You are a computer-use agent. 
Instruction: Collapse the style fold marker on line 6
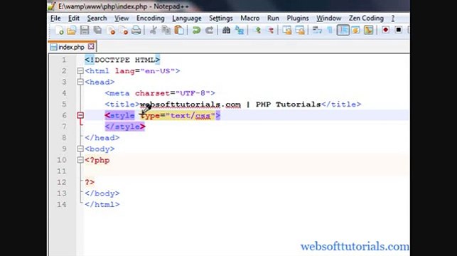point(80,115)
